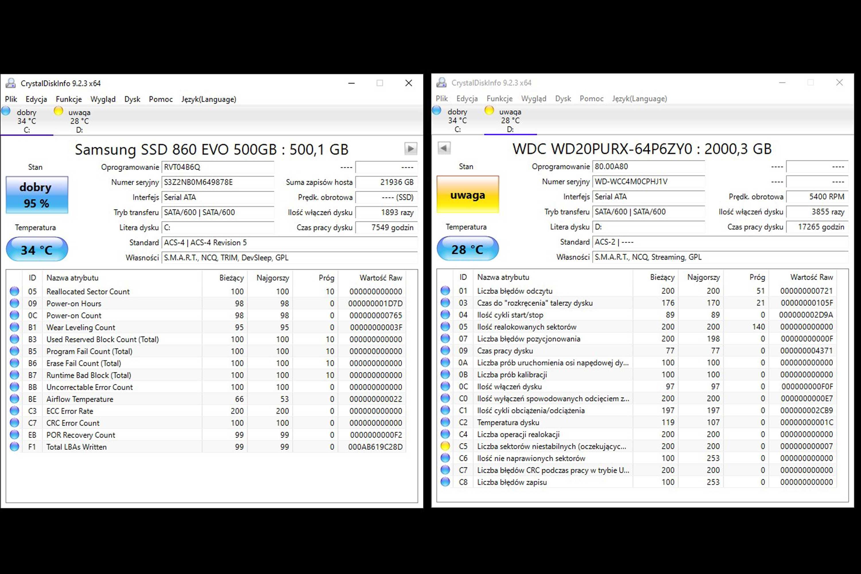Click status icon of Liczba błędów odczytu row
The image size is (861, 574).
[x=445, y=291]
